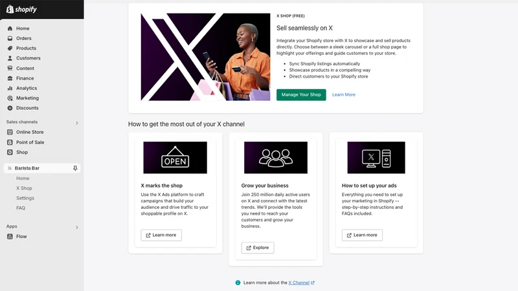Click the Home house icon in sidebar
Image resolution: width=518 pixels, height=291 pixels.
click(x=10, y=28)
